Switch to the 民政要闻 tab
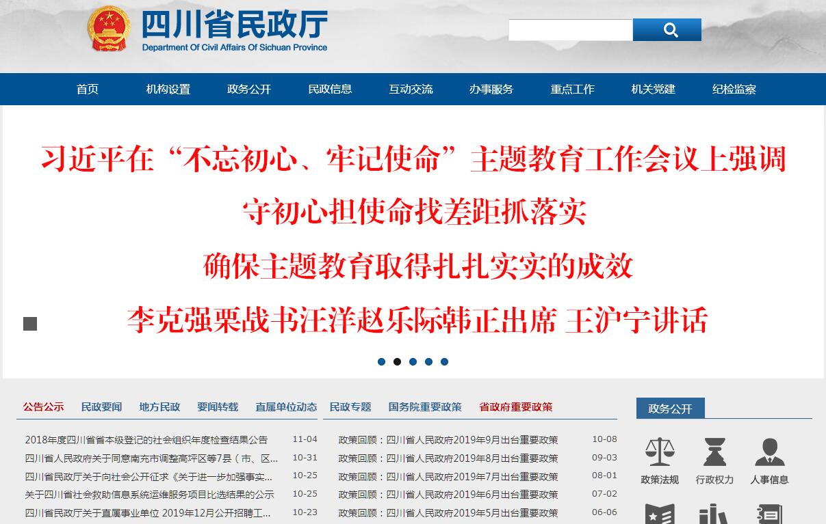This screenshot has width=826, height=524. pyautogui.click(x=101, y=407)
